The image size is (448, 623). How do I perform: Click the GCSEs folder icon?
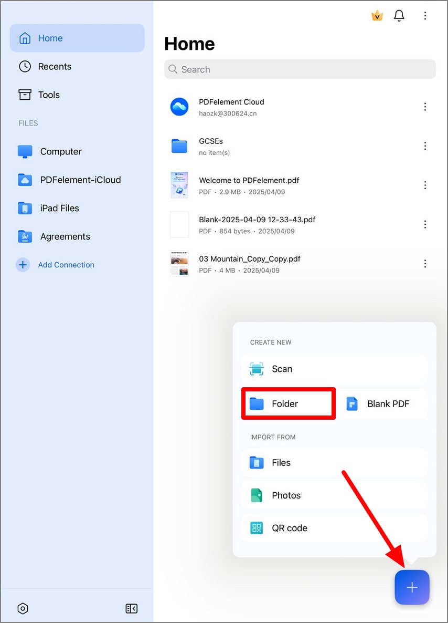point(179,146)
